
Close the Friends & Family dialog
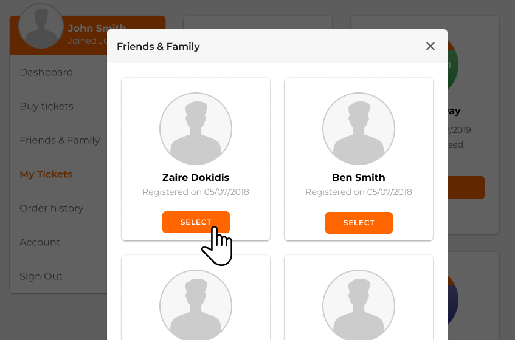tap(430, 46)
